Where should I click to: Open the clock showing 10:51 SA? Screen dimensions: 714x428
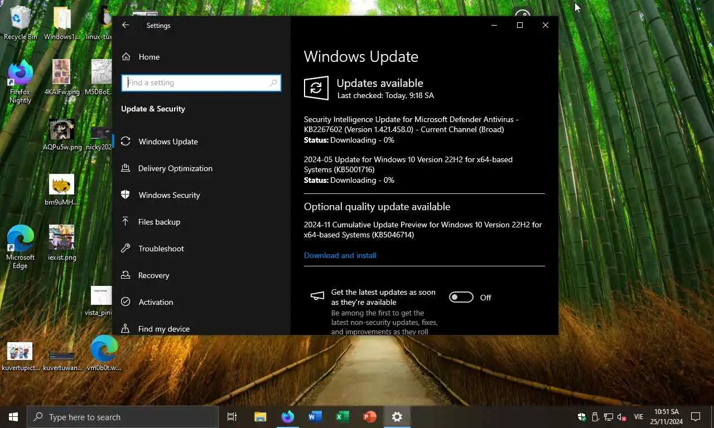667,417
